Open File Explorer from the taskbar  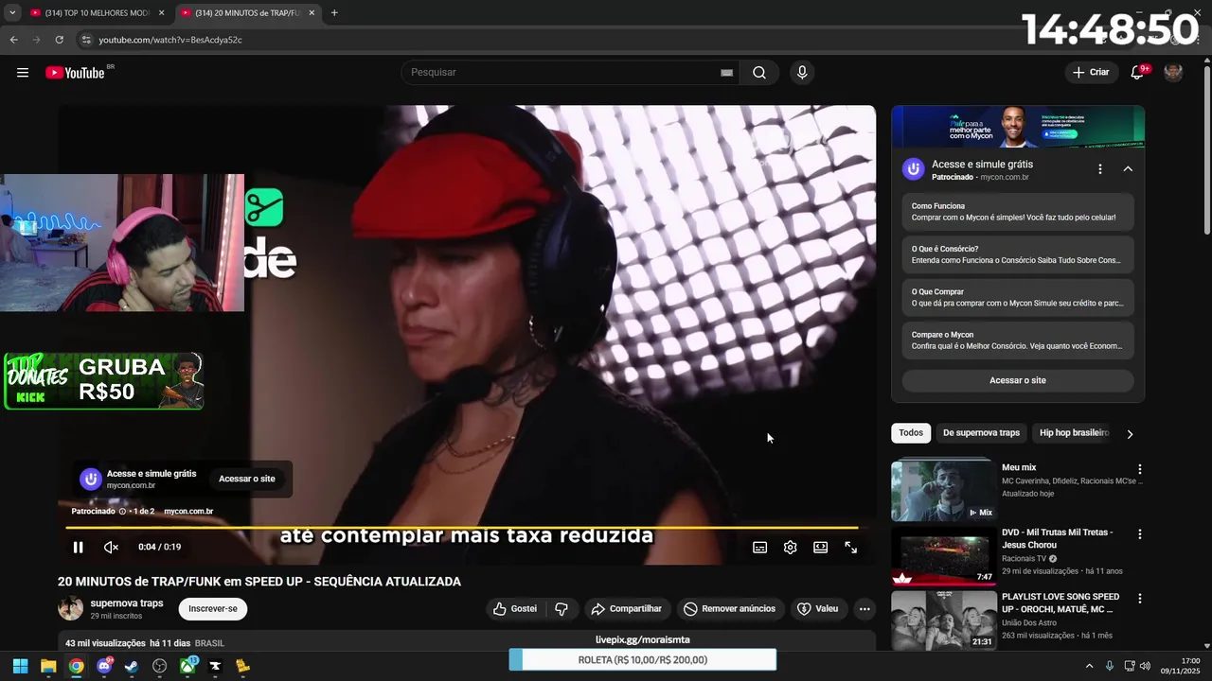48,666
